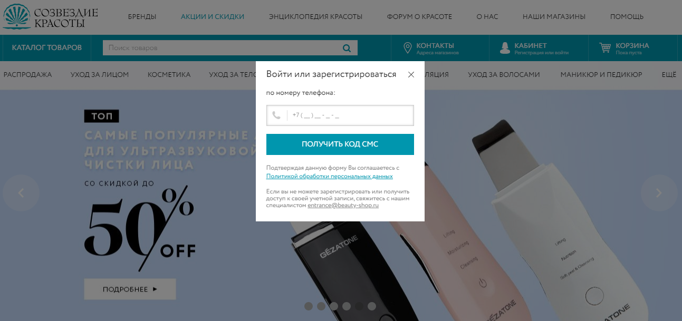This screenshot has width=682, height=321.
Task: Close the login dialog with the X icon
Action: [411, 74]
